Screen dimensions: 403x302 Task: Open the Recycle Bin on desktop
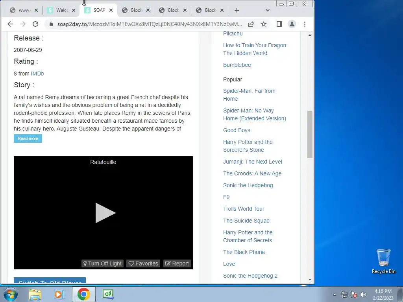point(383,261)
